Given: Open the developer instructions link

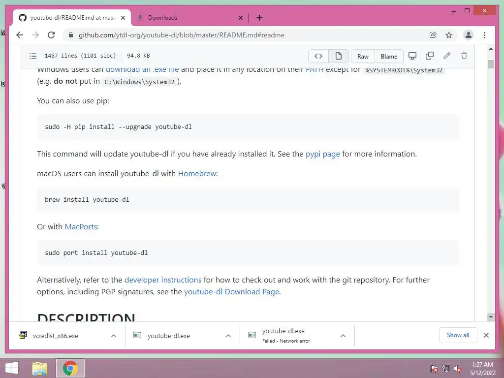Looking at the screenshot, I should coord(162,280).
